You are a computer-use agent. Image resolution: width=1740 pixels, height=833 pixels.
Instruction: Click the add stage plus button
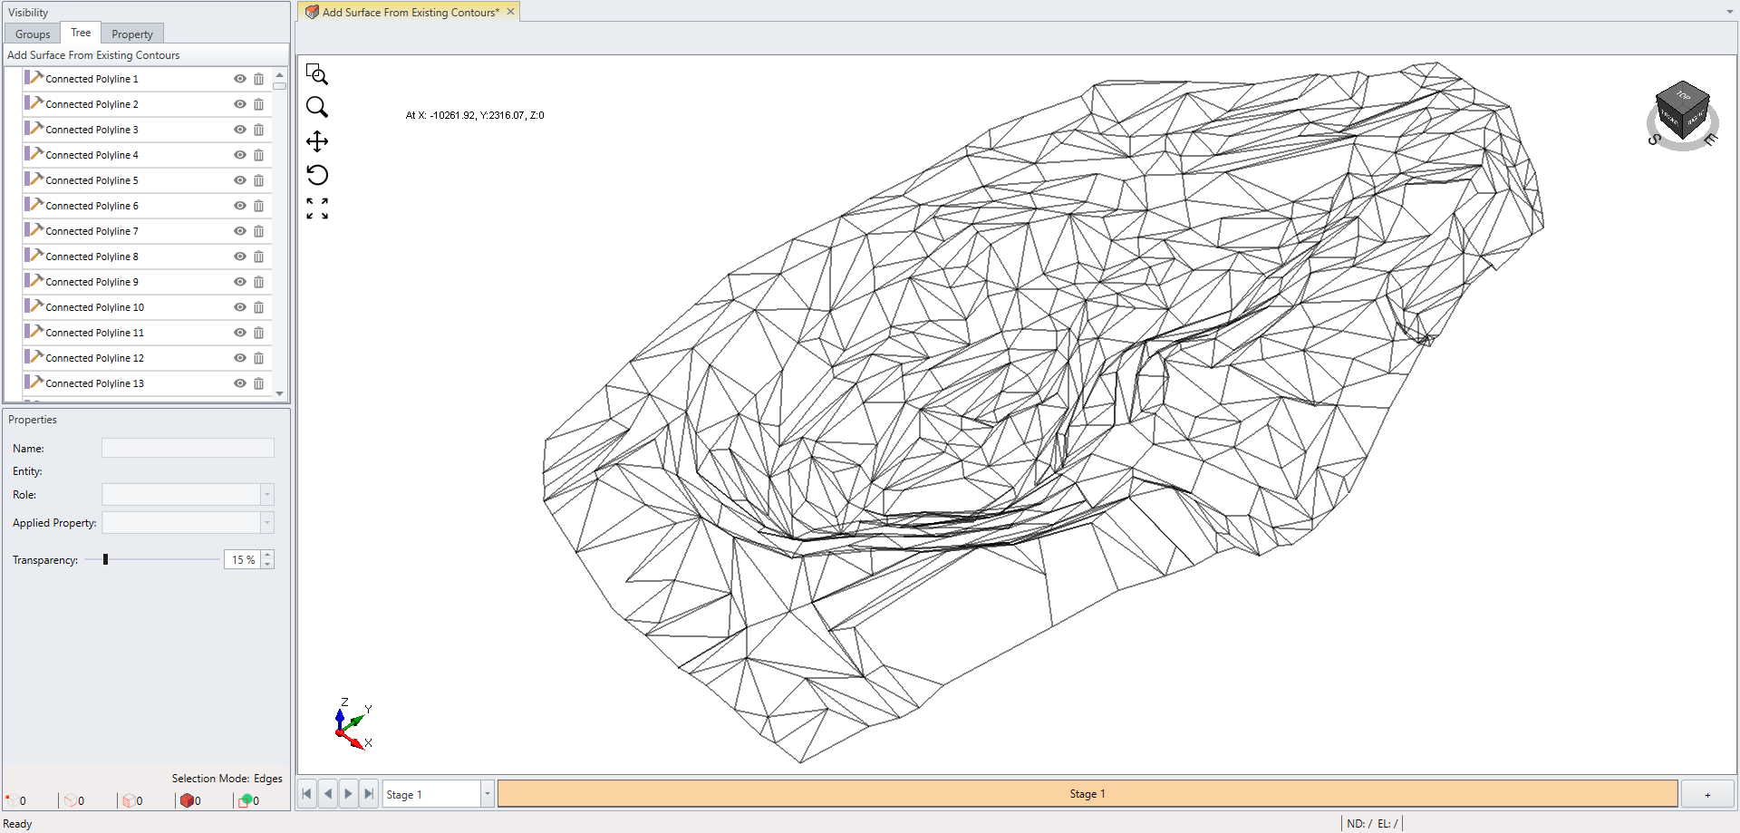tap(1707, 794)
